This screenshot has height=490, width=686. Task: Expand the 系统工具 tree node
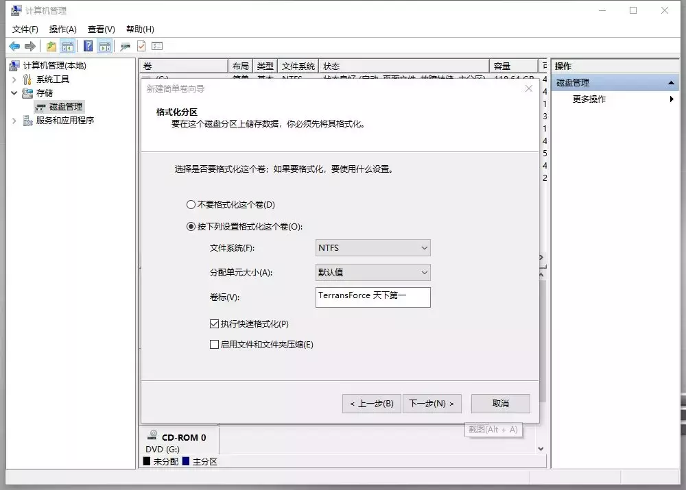tap(14, 79)
